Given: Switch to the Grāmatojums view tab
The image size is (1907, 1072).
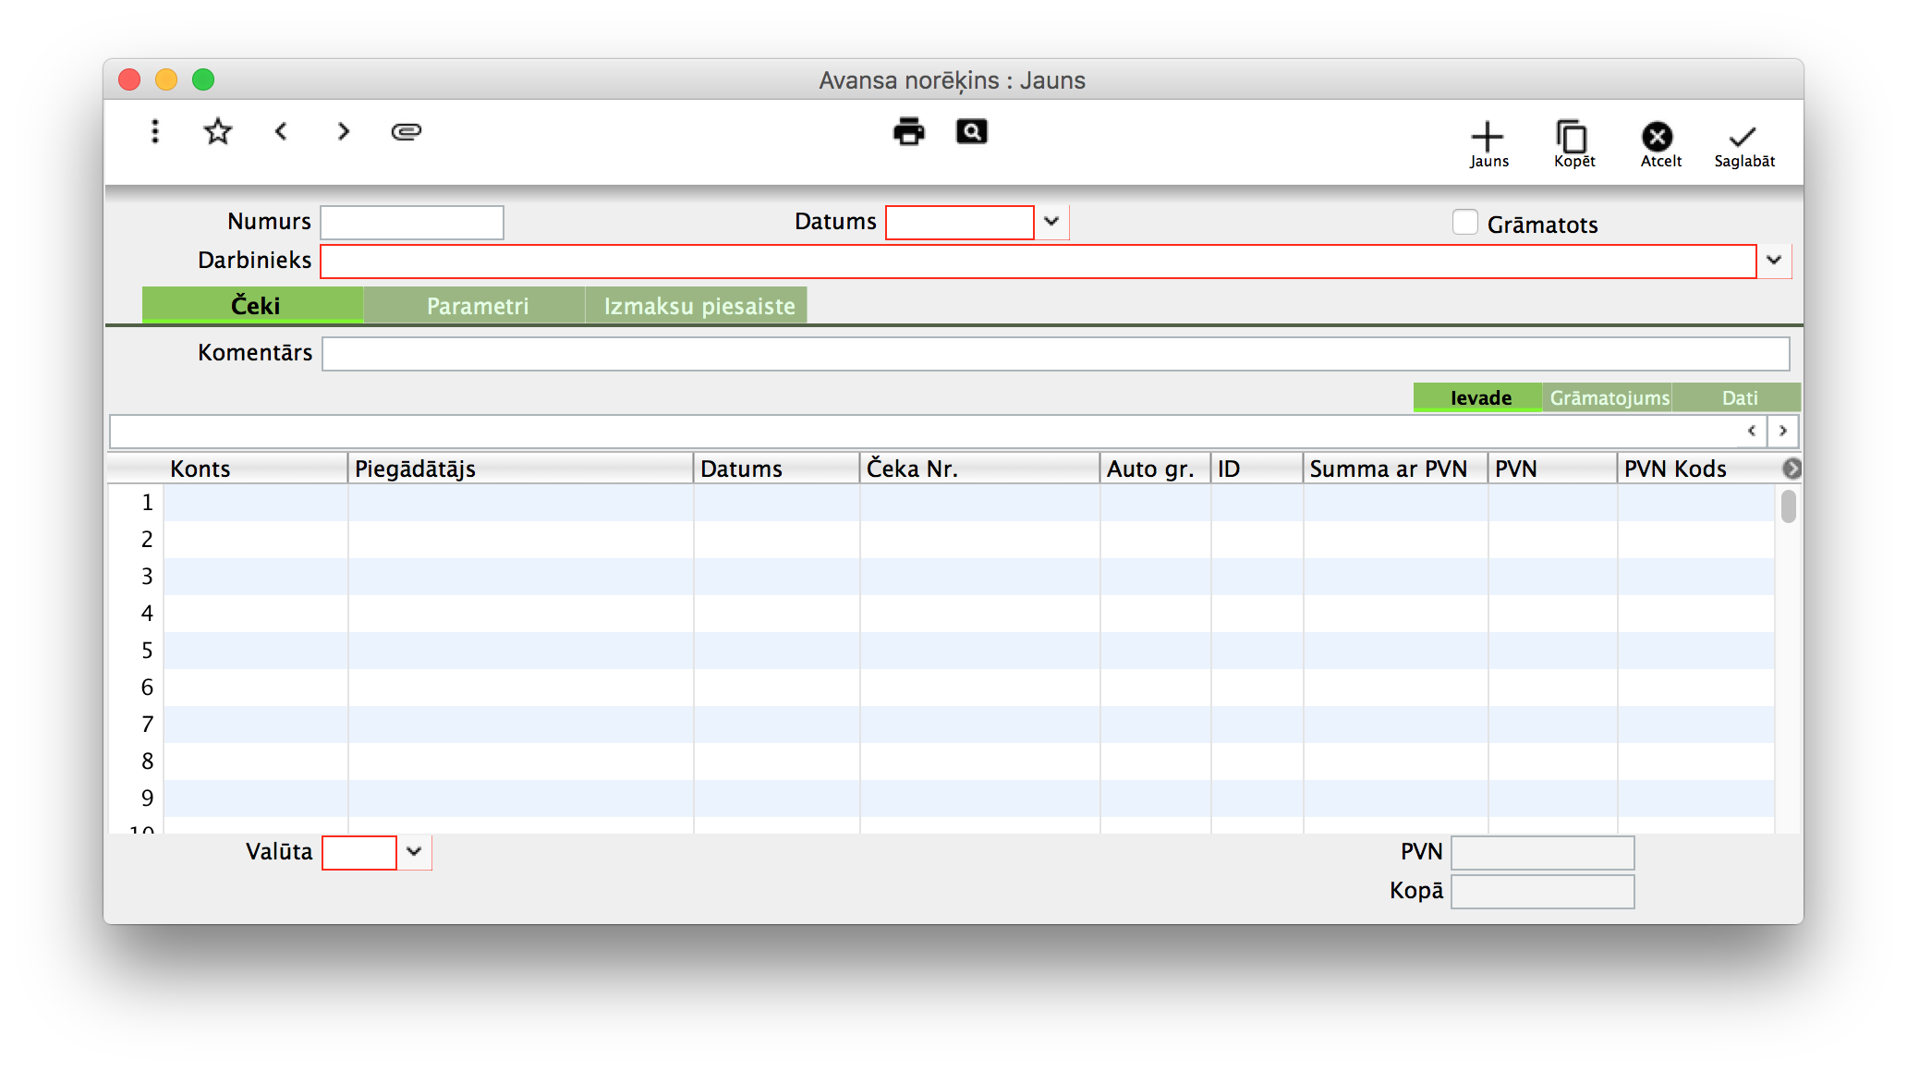Looking at the screenshot, I should click(x=1609, y=398).
